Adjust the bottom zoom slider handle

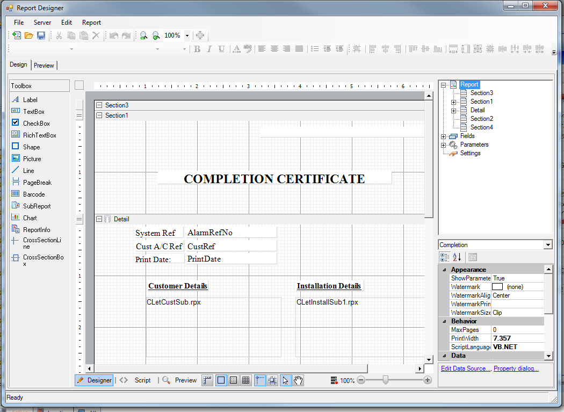pos(385,380)
